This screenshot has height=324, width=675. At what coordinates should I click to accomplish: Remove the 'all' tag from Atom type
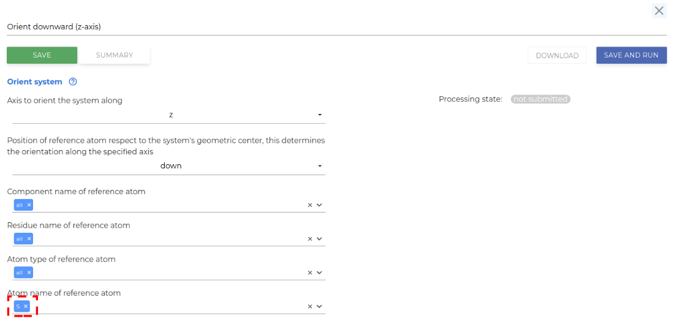coord(29,273)
